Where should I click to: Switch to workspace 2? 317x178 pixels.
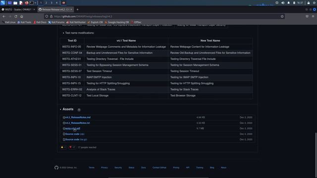[x=46, y=2]
